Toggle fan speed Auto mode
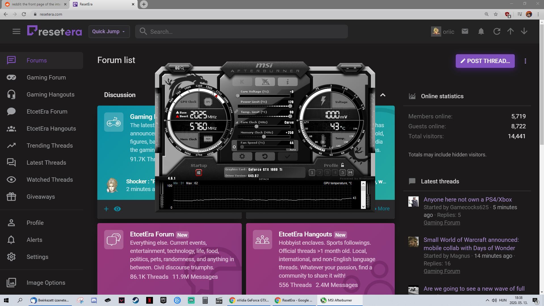Screen dimensions: 544x306 [x=293, y=150]
